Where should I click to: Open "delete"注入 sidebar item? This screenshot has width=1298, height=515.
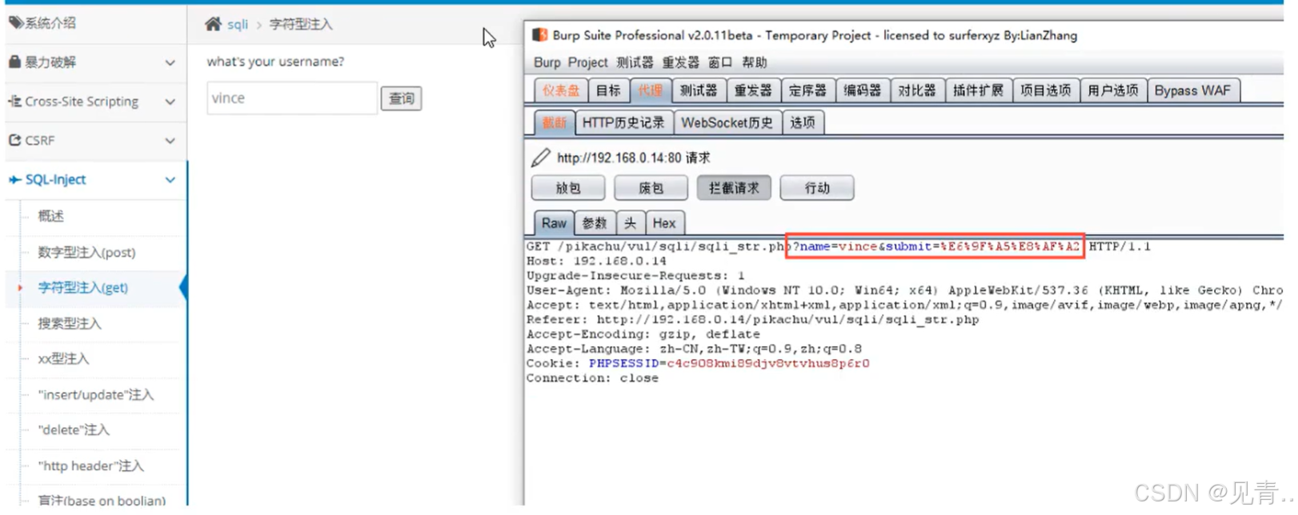point(74,429)
